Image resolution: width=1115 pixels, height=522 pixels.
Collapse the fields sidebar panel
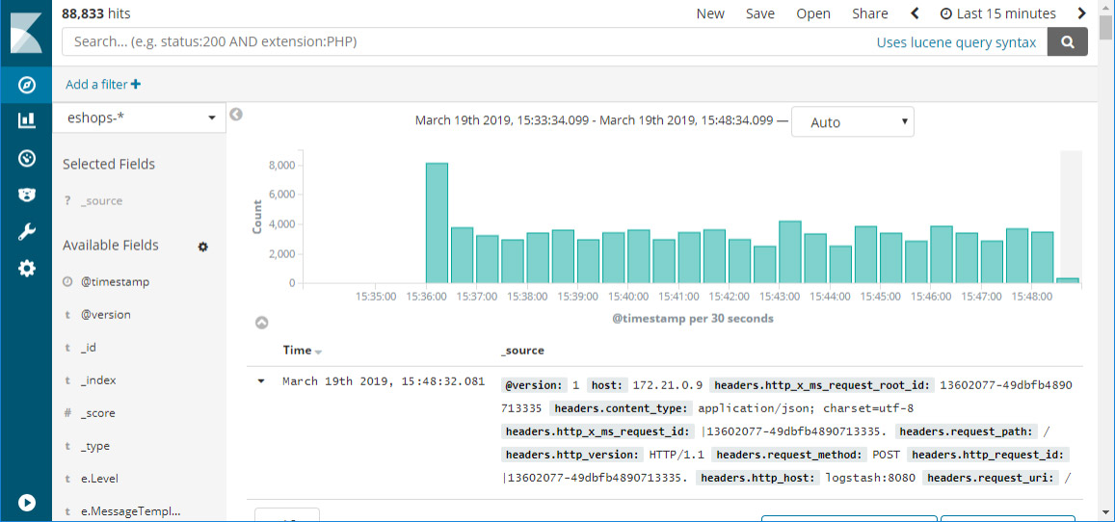coord(236,115)
